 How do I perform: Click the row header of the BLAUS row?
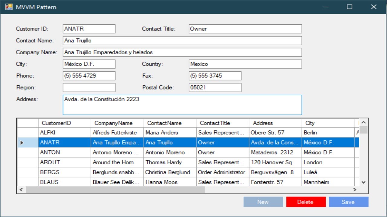click(28, 182)
